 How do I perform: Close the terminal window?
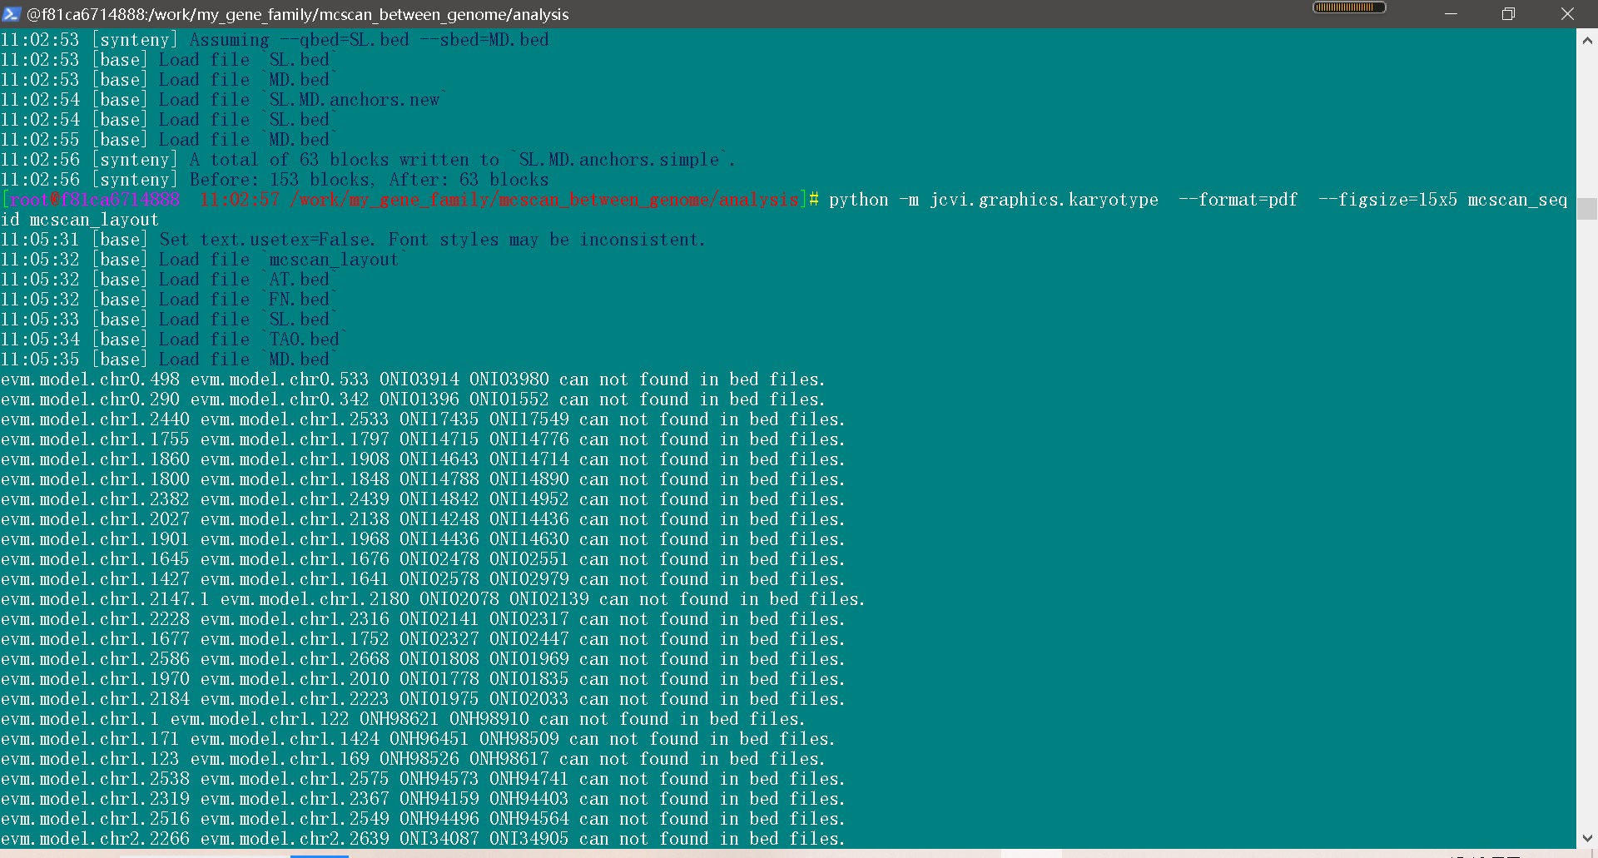[1567, 14]
